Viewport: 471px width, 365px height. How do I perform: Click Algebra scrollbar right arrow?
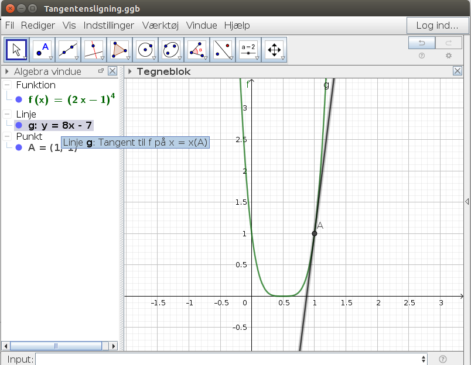(113, 346)
